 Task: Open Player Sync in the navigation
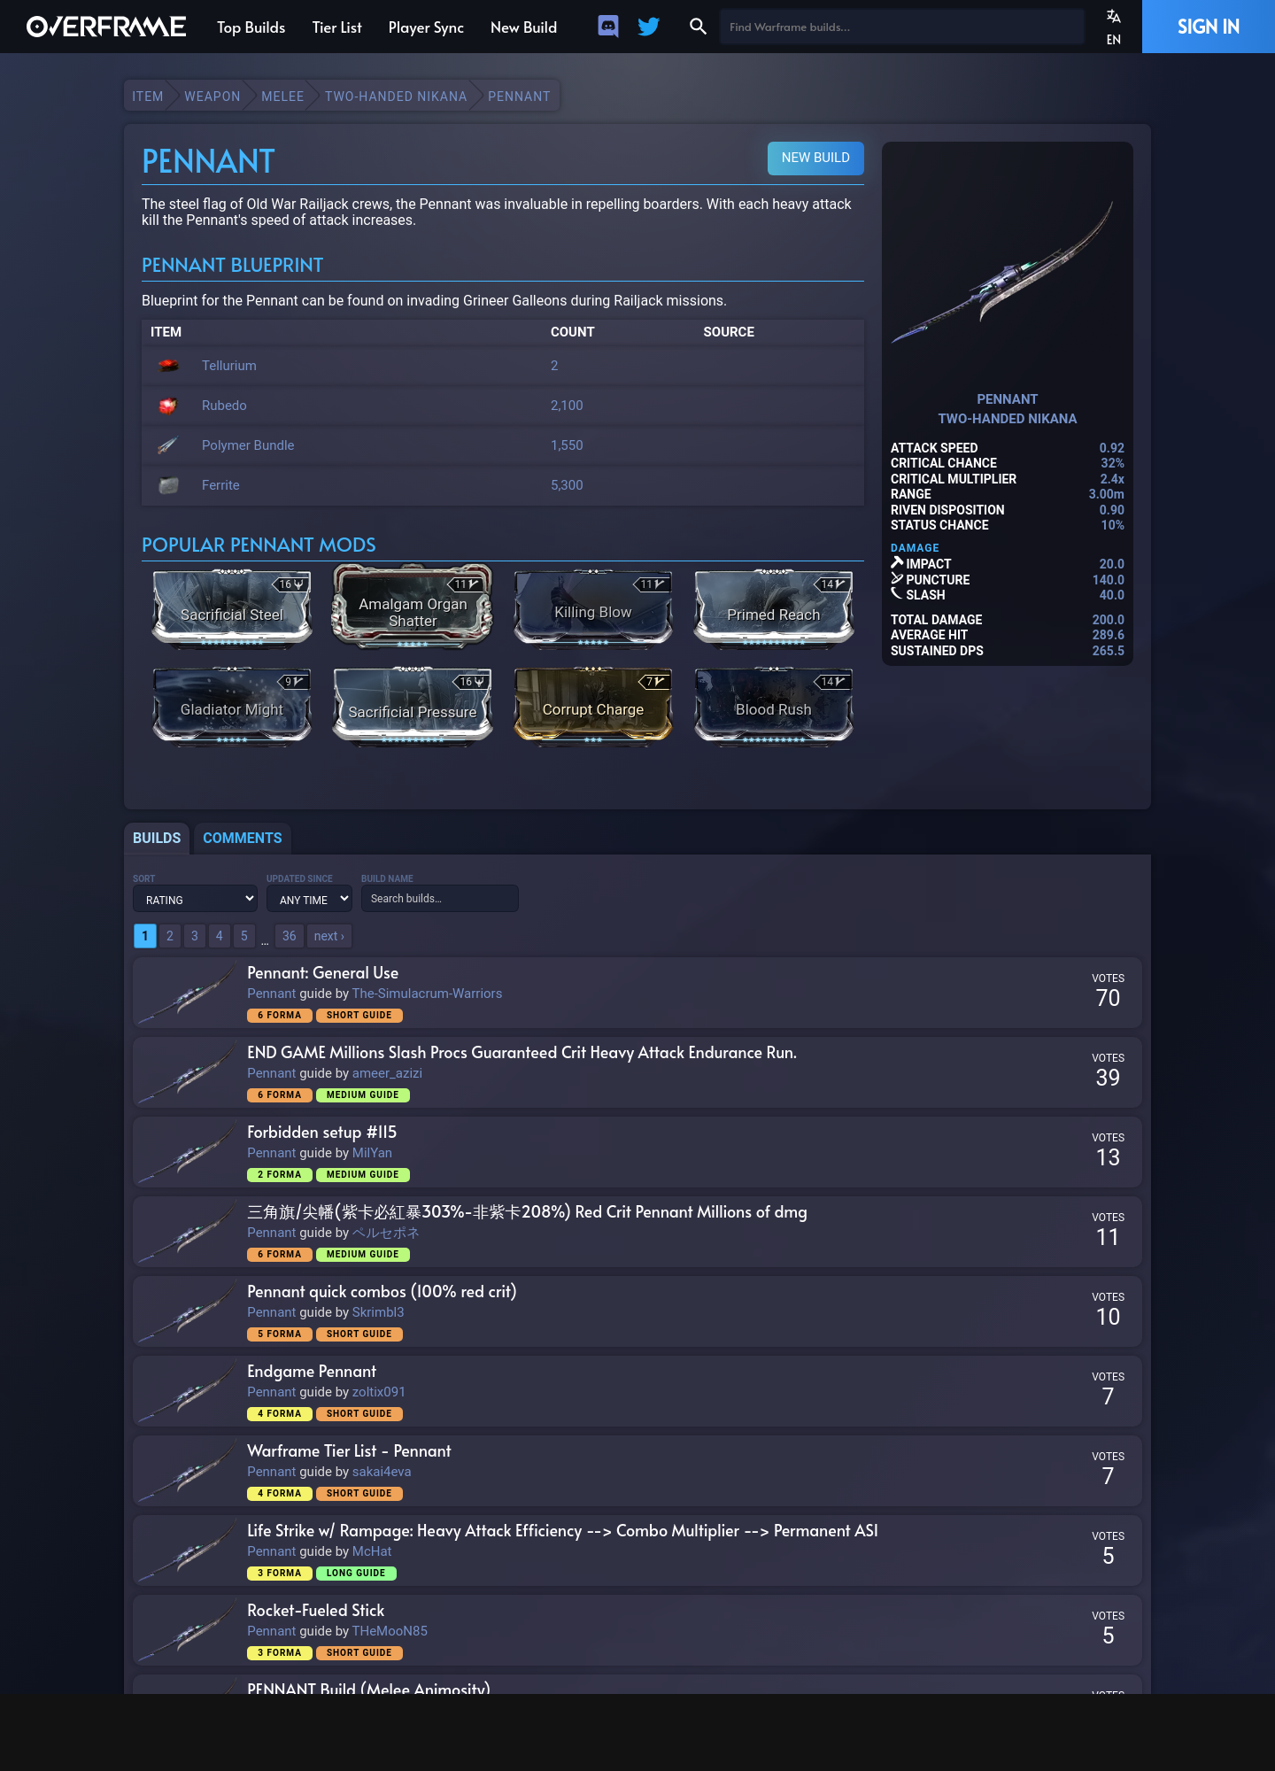click(426, 27)
